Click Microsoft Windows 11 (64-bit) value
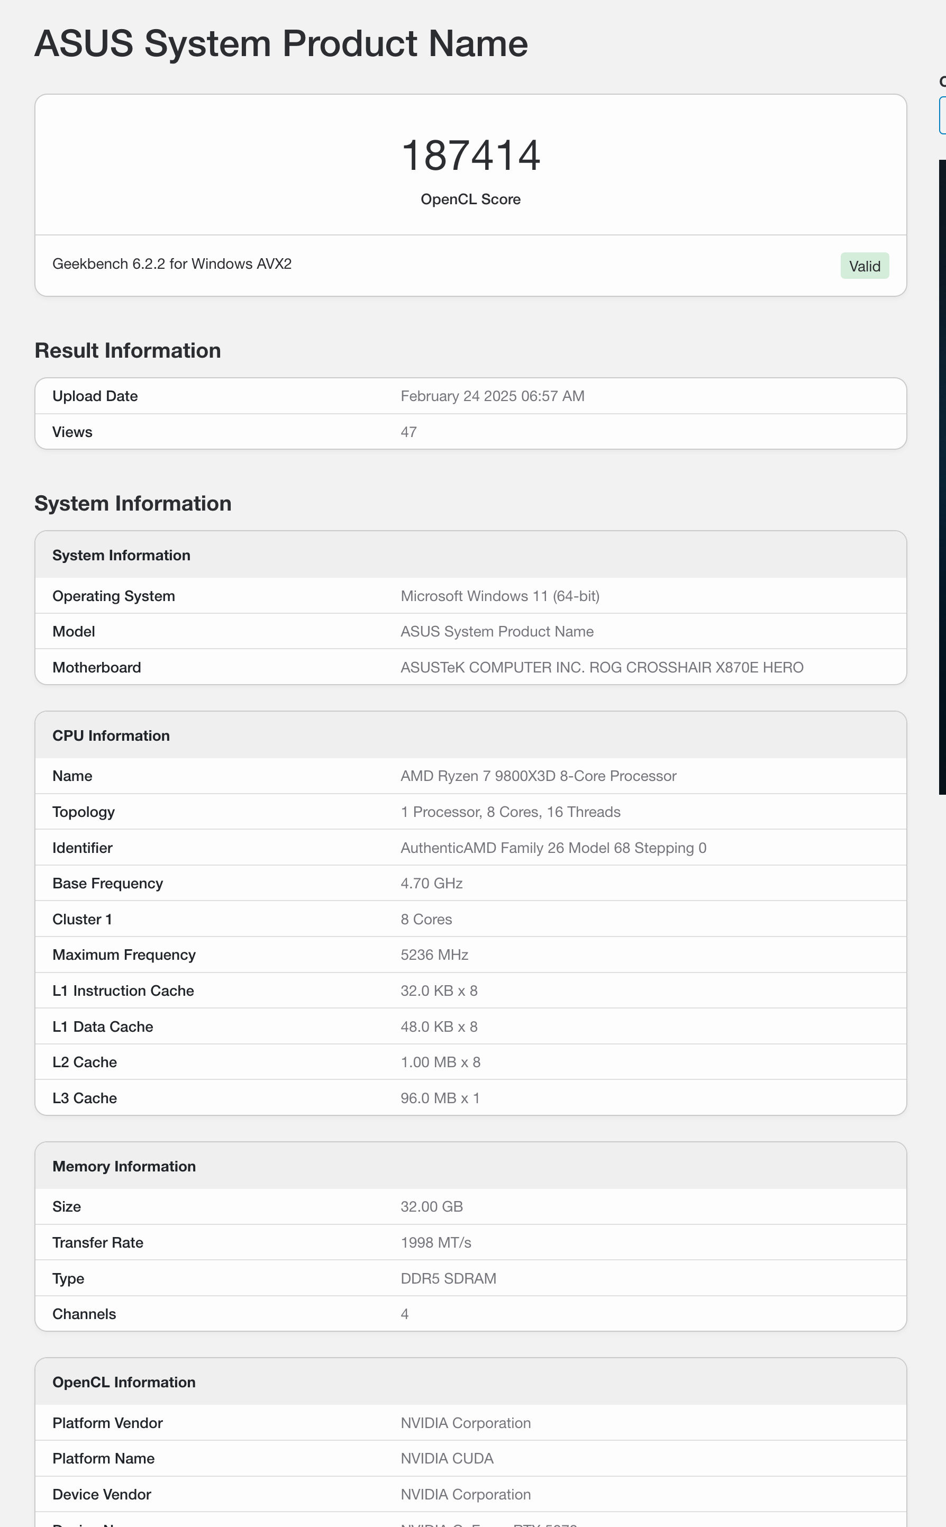 coord(500,596)
